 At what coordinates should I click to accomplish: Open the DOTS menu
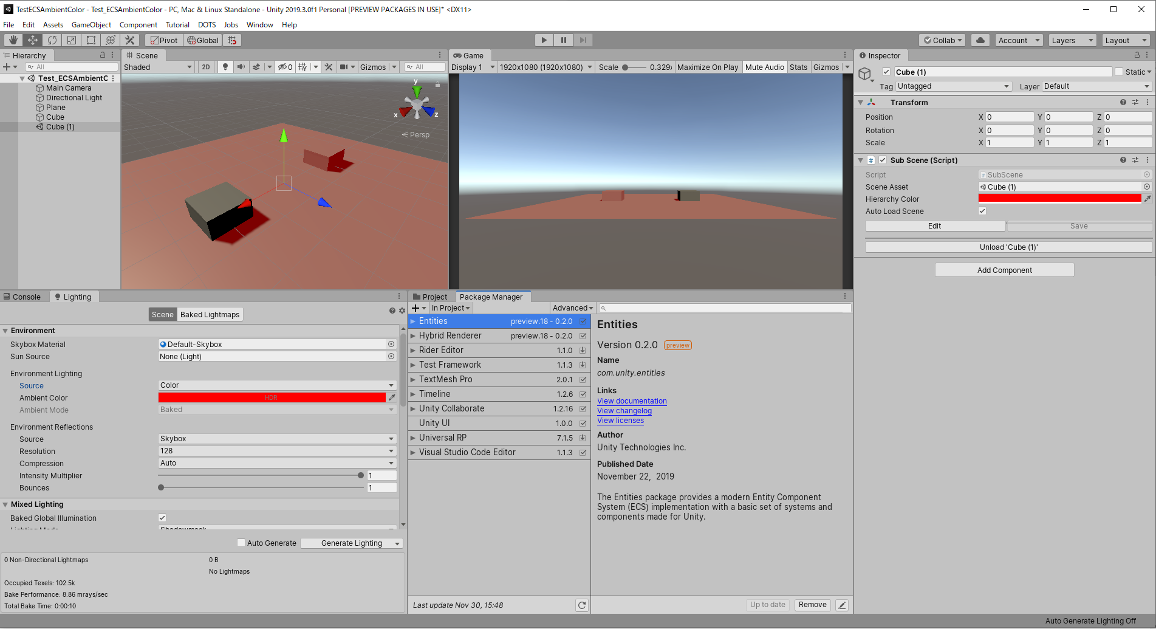(207, 24)
